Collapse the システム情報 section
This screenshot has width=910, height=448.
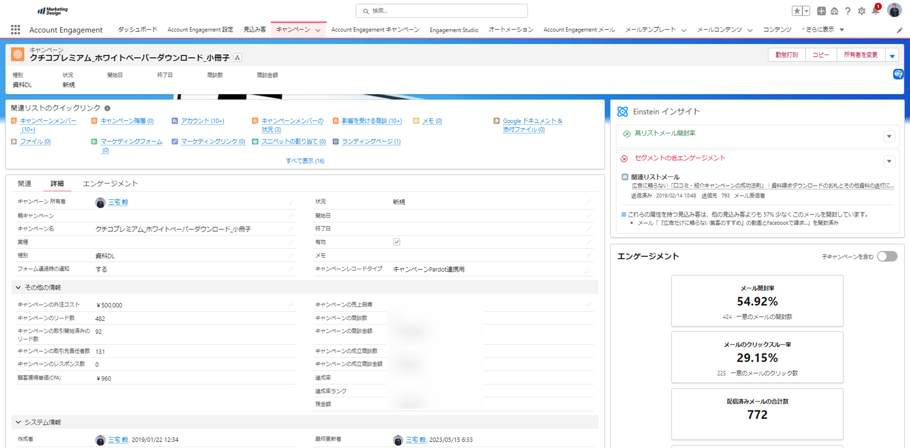pyautogui.click(x=19, y=422)
